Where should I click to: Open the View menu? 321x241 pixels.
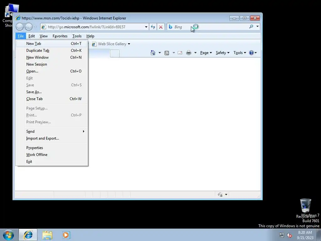click(44, 36)
